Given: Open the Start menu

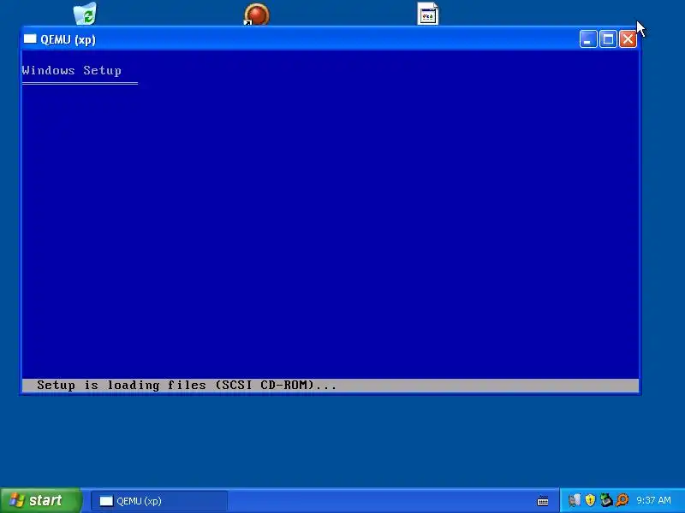Looking at the screenshot, I should [x=41, y=500].
